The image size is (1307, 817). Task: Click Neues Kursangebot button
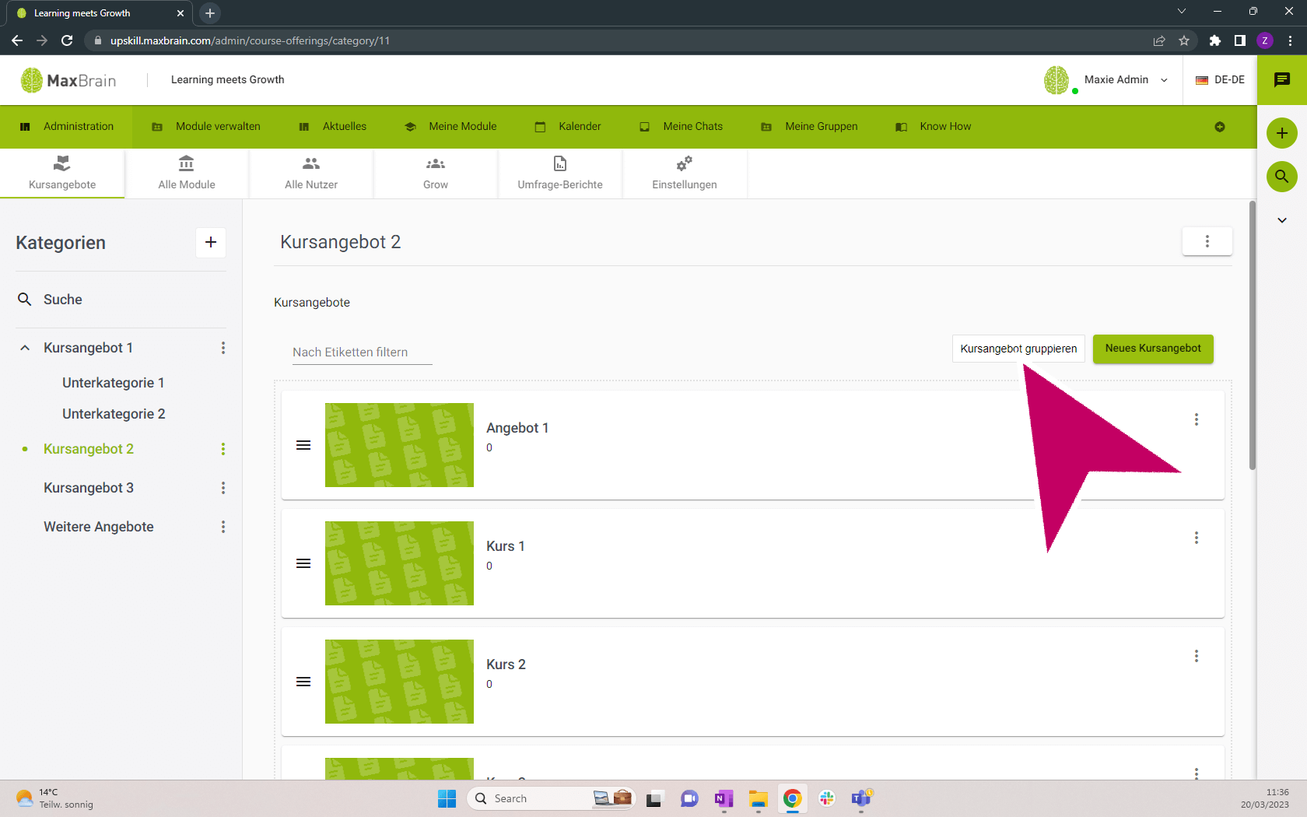(x=1153, y=349)
